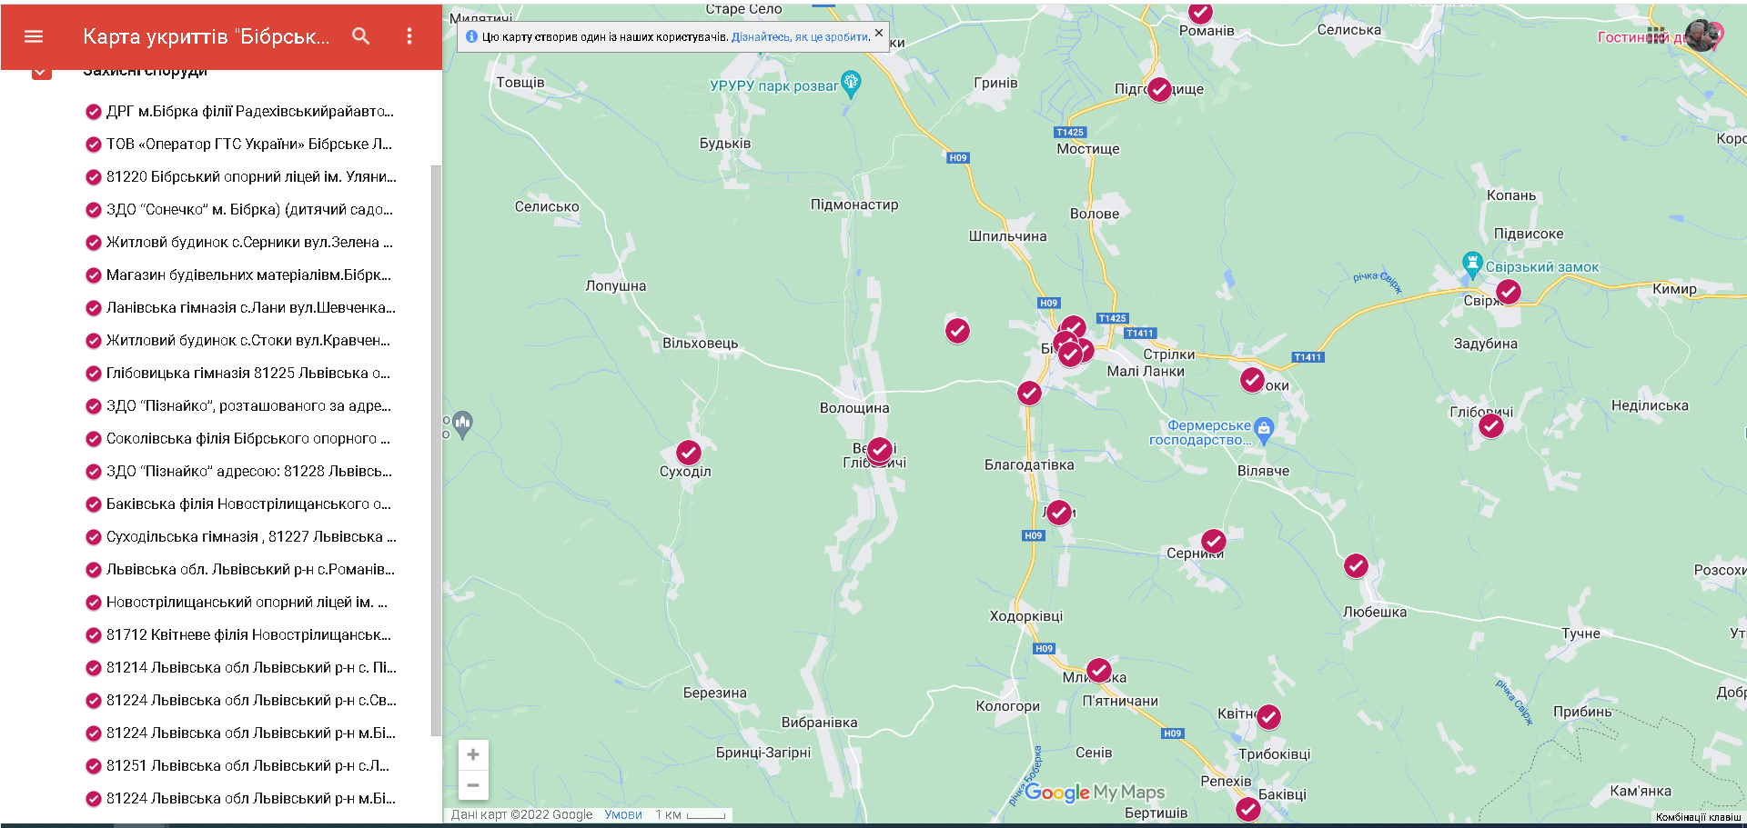Screen dimensions: 1747x828
Task: Click the Карта укриттів map title
Action: coord(206,36)
